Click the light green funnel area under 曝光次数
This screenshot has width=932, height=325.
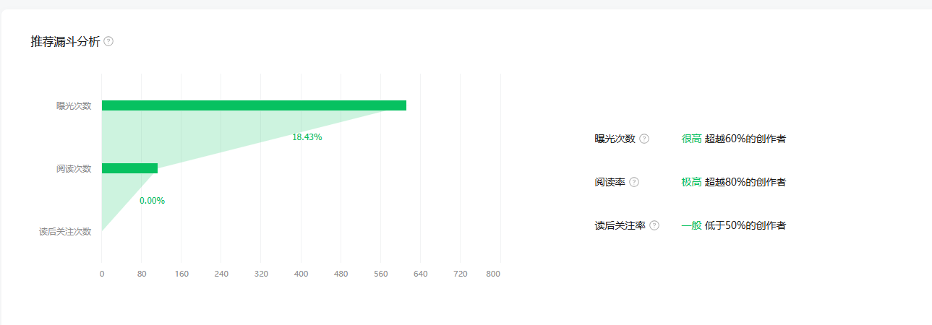(x=181, y=134)
